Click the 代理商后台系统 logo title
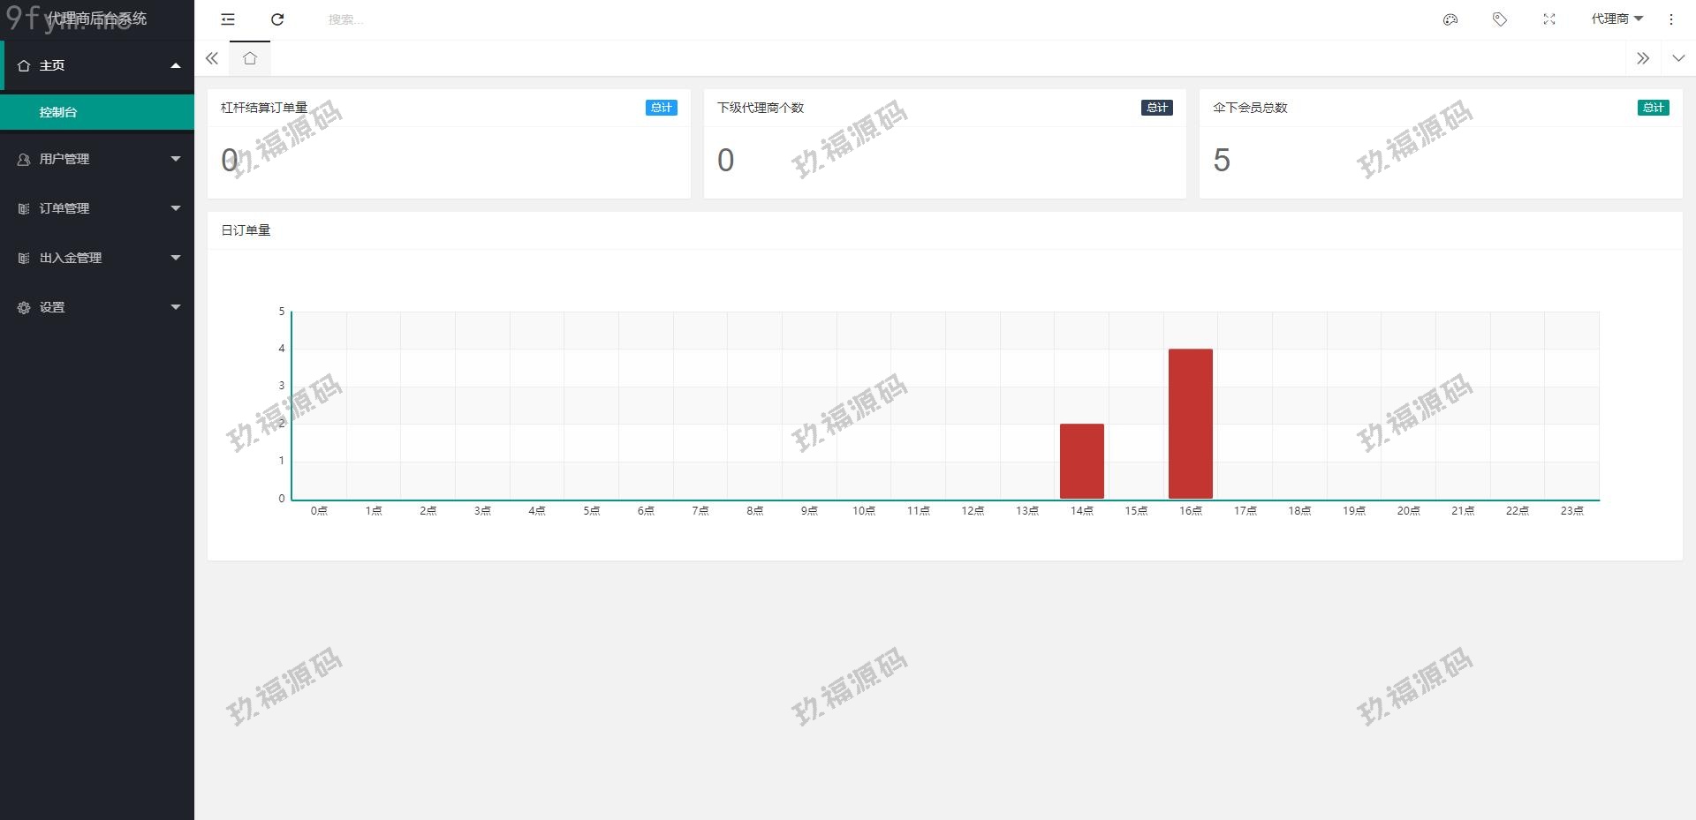 (x=97, y=19)
